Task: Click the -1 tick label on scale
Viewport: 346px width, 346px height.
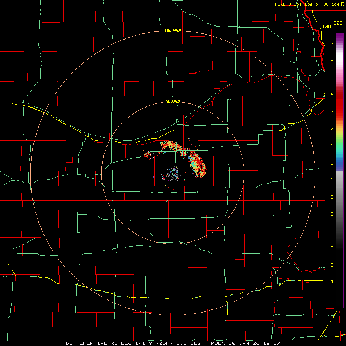Action: pyautogui.click(x=330, y=180)
